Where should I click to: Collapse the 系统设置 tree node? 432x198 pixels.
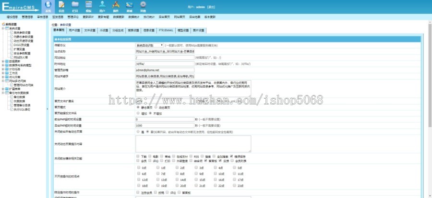(3, 28)
